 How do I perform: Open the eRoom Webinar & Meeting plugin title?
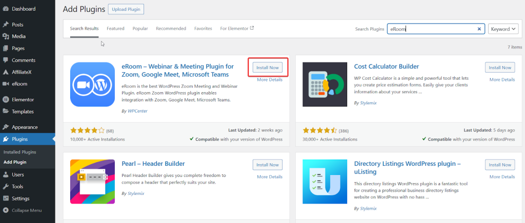(178, 71)
